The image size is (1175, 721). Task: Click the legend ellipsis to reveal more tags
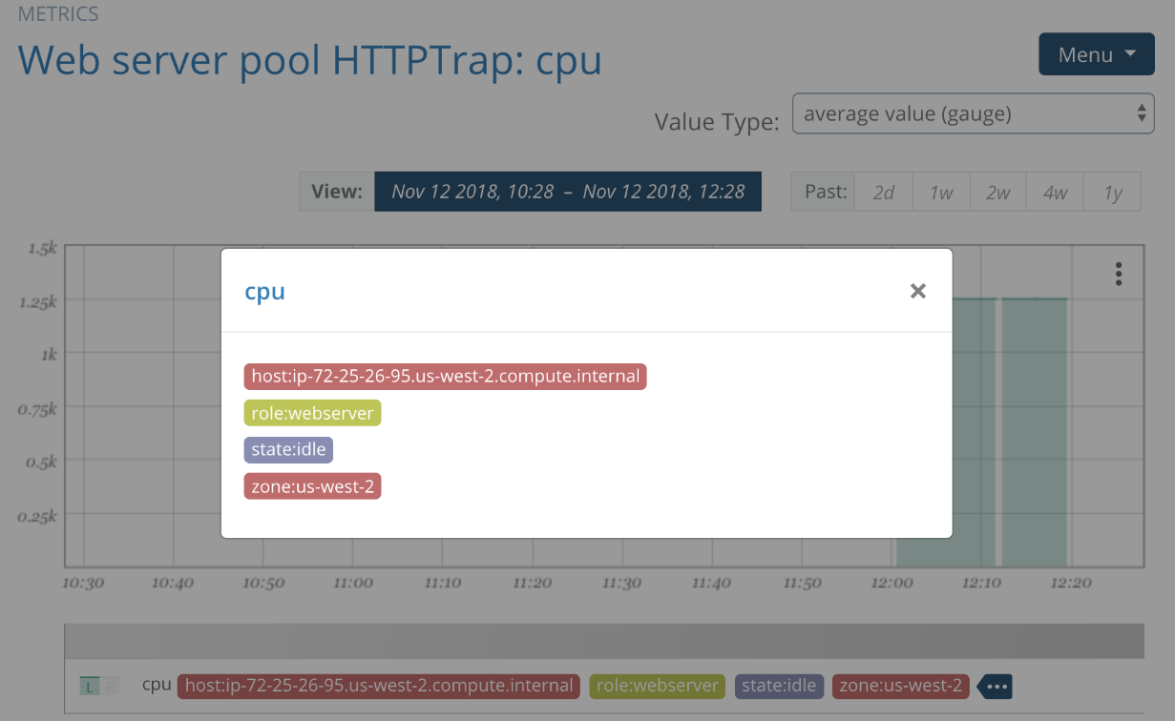(994, 686)
